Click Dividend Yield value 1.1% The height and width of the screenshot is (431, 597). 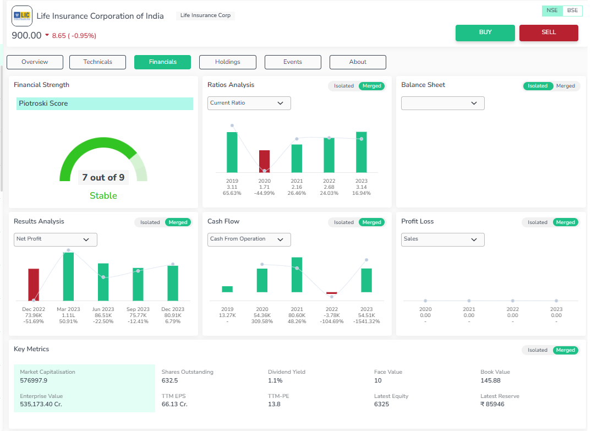point(275,380)
